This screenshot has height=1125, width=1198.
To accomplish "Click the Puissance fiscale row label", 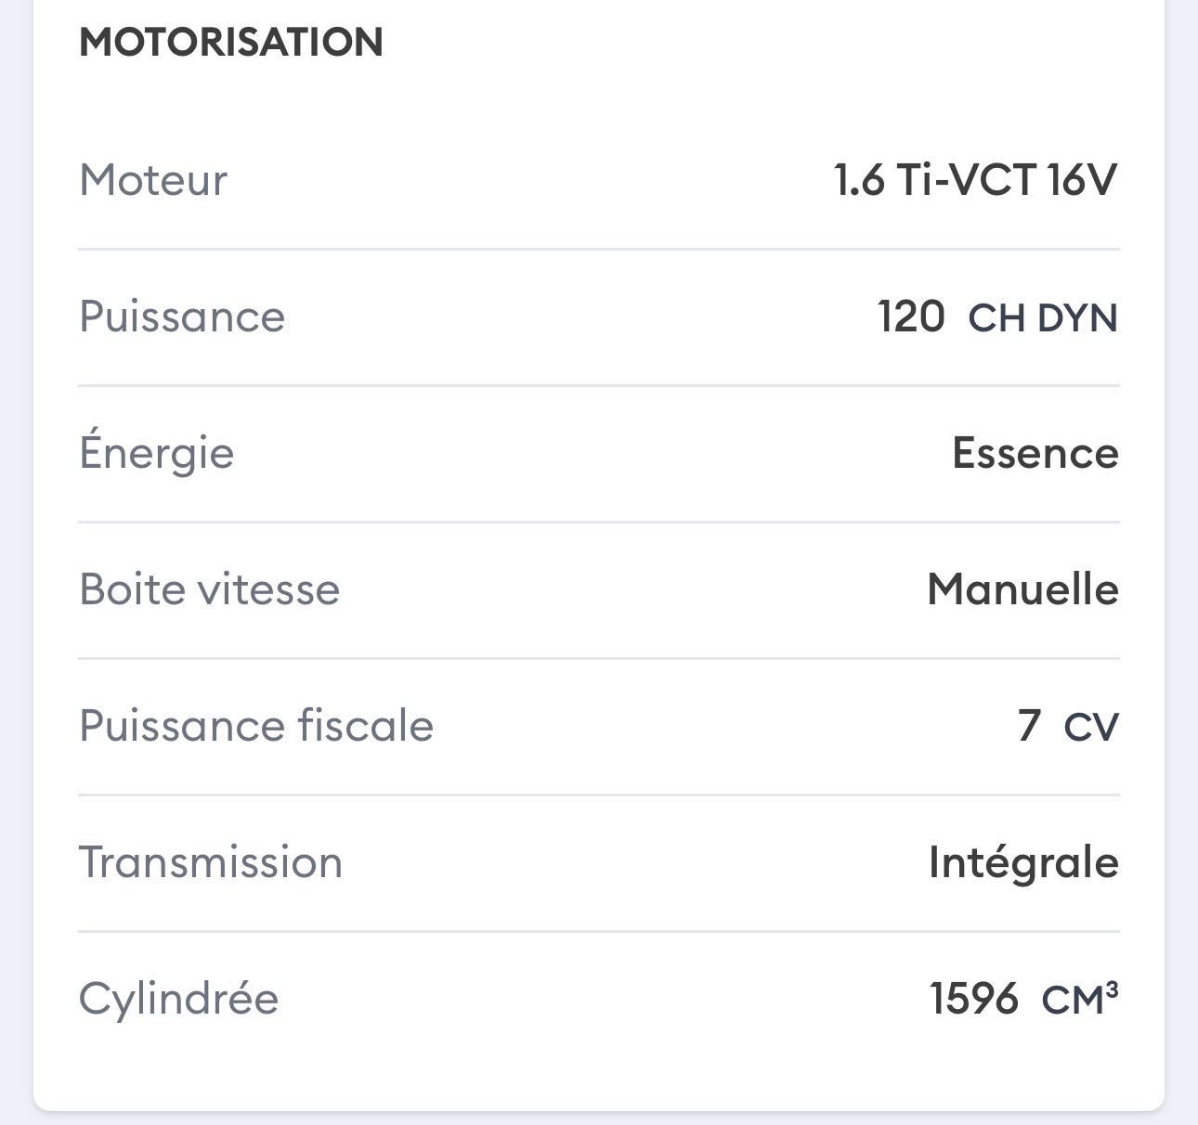I will tap(256, 726).
